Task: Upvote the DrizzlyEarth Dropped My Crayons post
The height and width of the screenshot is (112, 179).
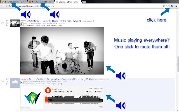Action: coord(7,79)
